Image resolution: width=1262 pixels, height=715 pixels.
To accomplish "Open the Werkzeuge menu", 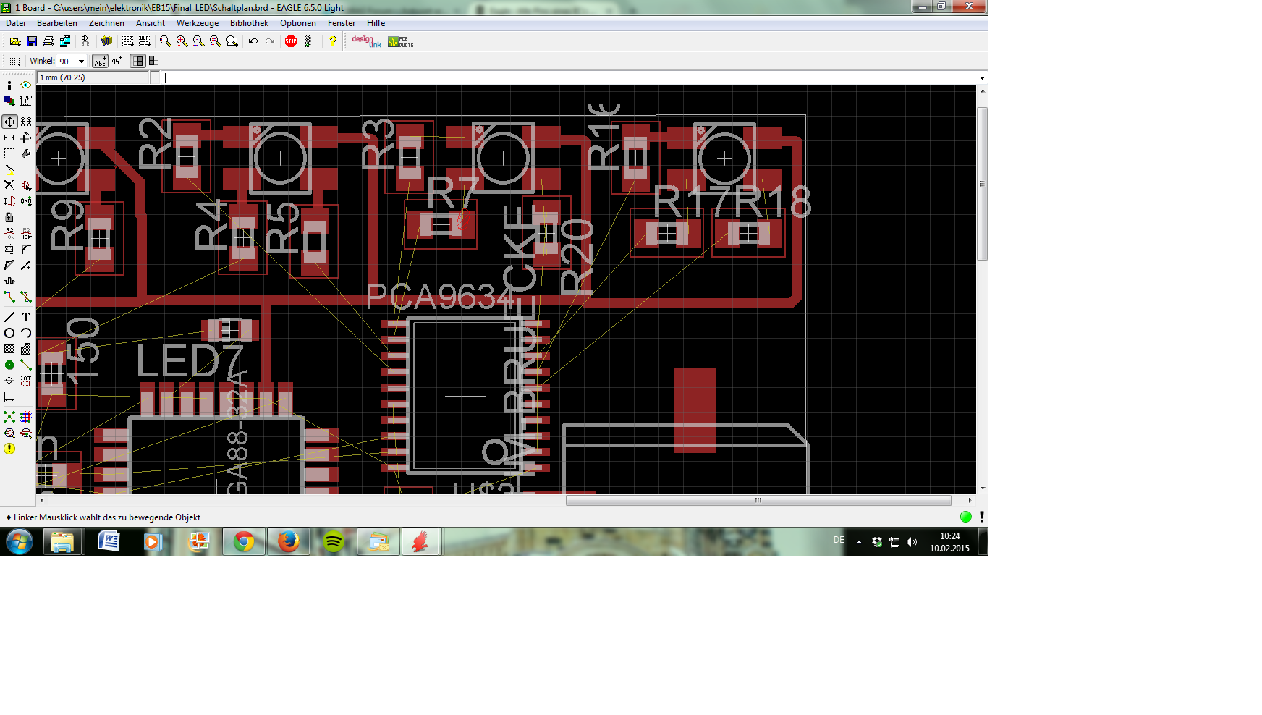I will tap(198, 23).
